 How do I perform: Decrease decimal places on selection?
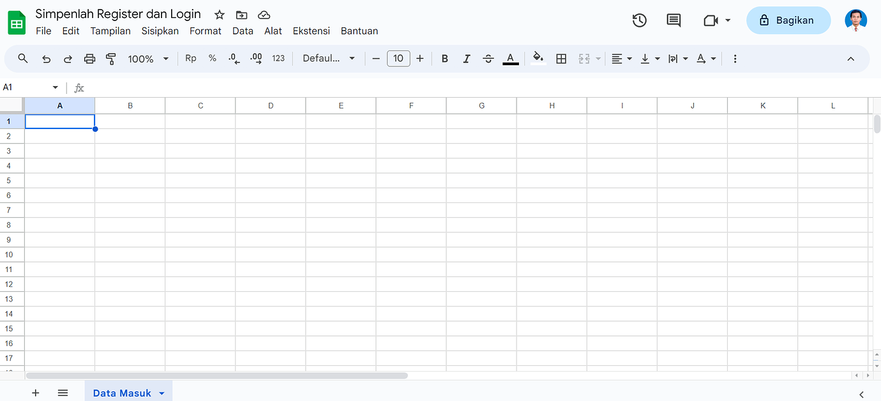point(233,58)
